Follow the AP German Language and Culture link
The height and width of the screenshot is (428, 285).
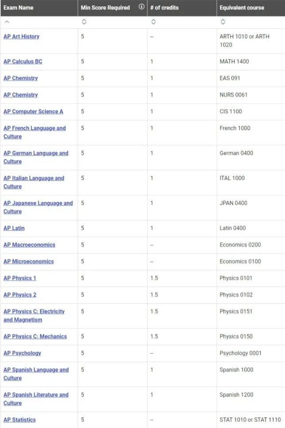point(36,153)
